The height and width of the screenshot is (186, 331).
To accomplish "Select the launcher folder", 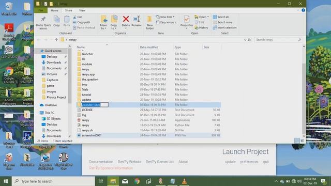I will coord(87,54).
